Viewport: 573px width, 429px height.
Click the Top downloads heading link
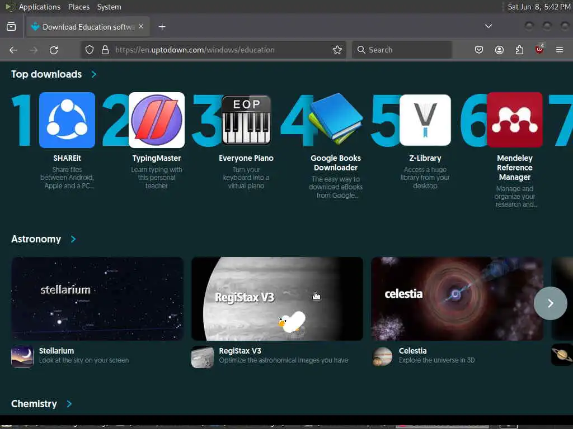[x=46, y=74]
